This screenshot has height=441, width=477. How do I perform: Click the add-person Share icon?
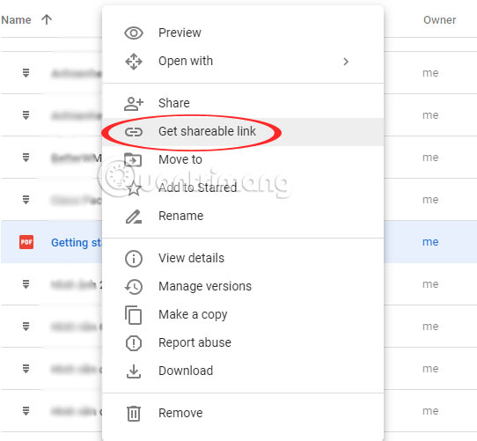[x=134, y=104]
